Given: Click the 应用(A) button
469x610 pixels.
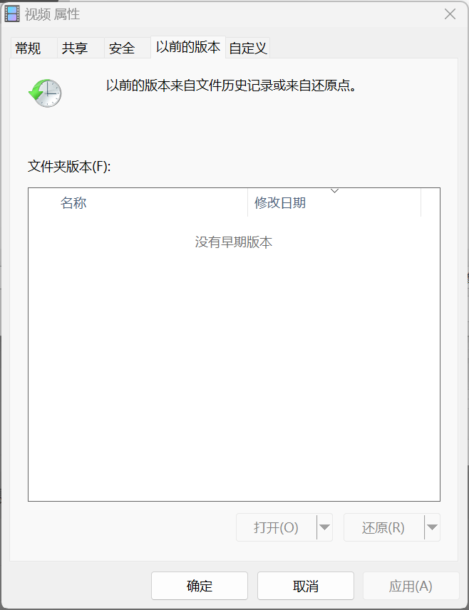Looking at the screenshot, I should coord(411,586).
